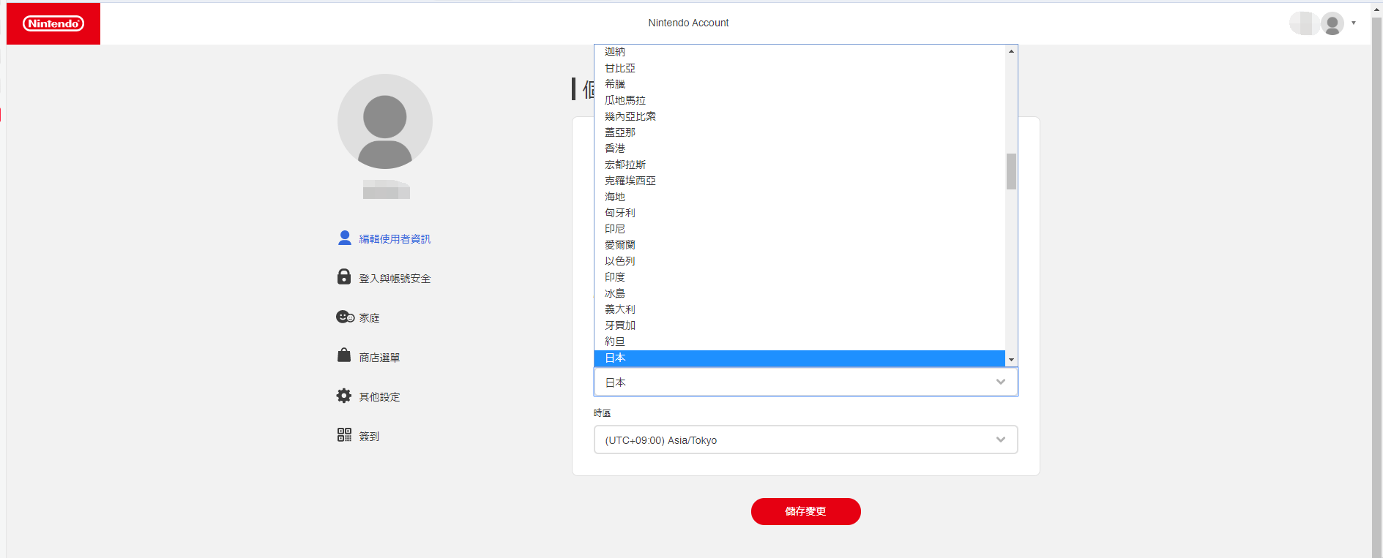Click the family faces icon beside 家庭
This screenshot has height=558, width=1383.
point(345,317)
